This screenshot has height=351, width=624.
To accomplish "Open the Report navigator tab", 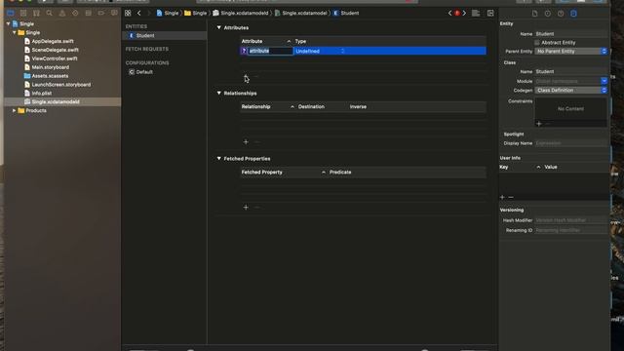I will 114,13.
